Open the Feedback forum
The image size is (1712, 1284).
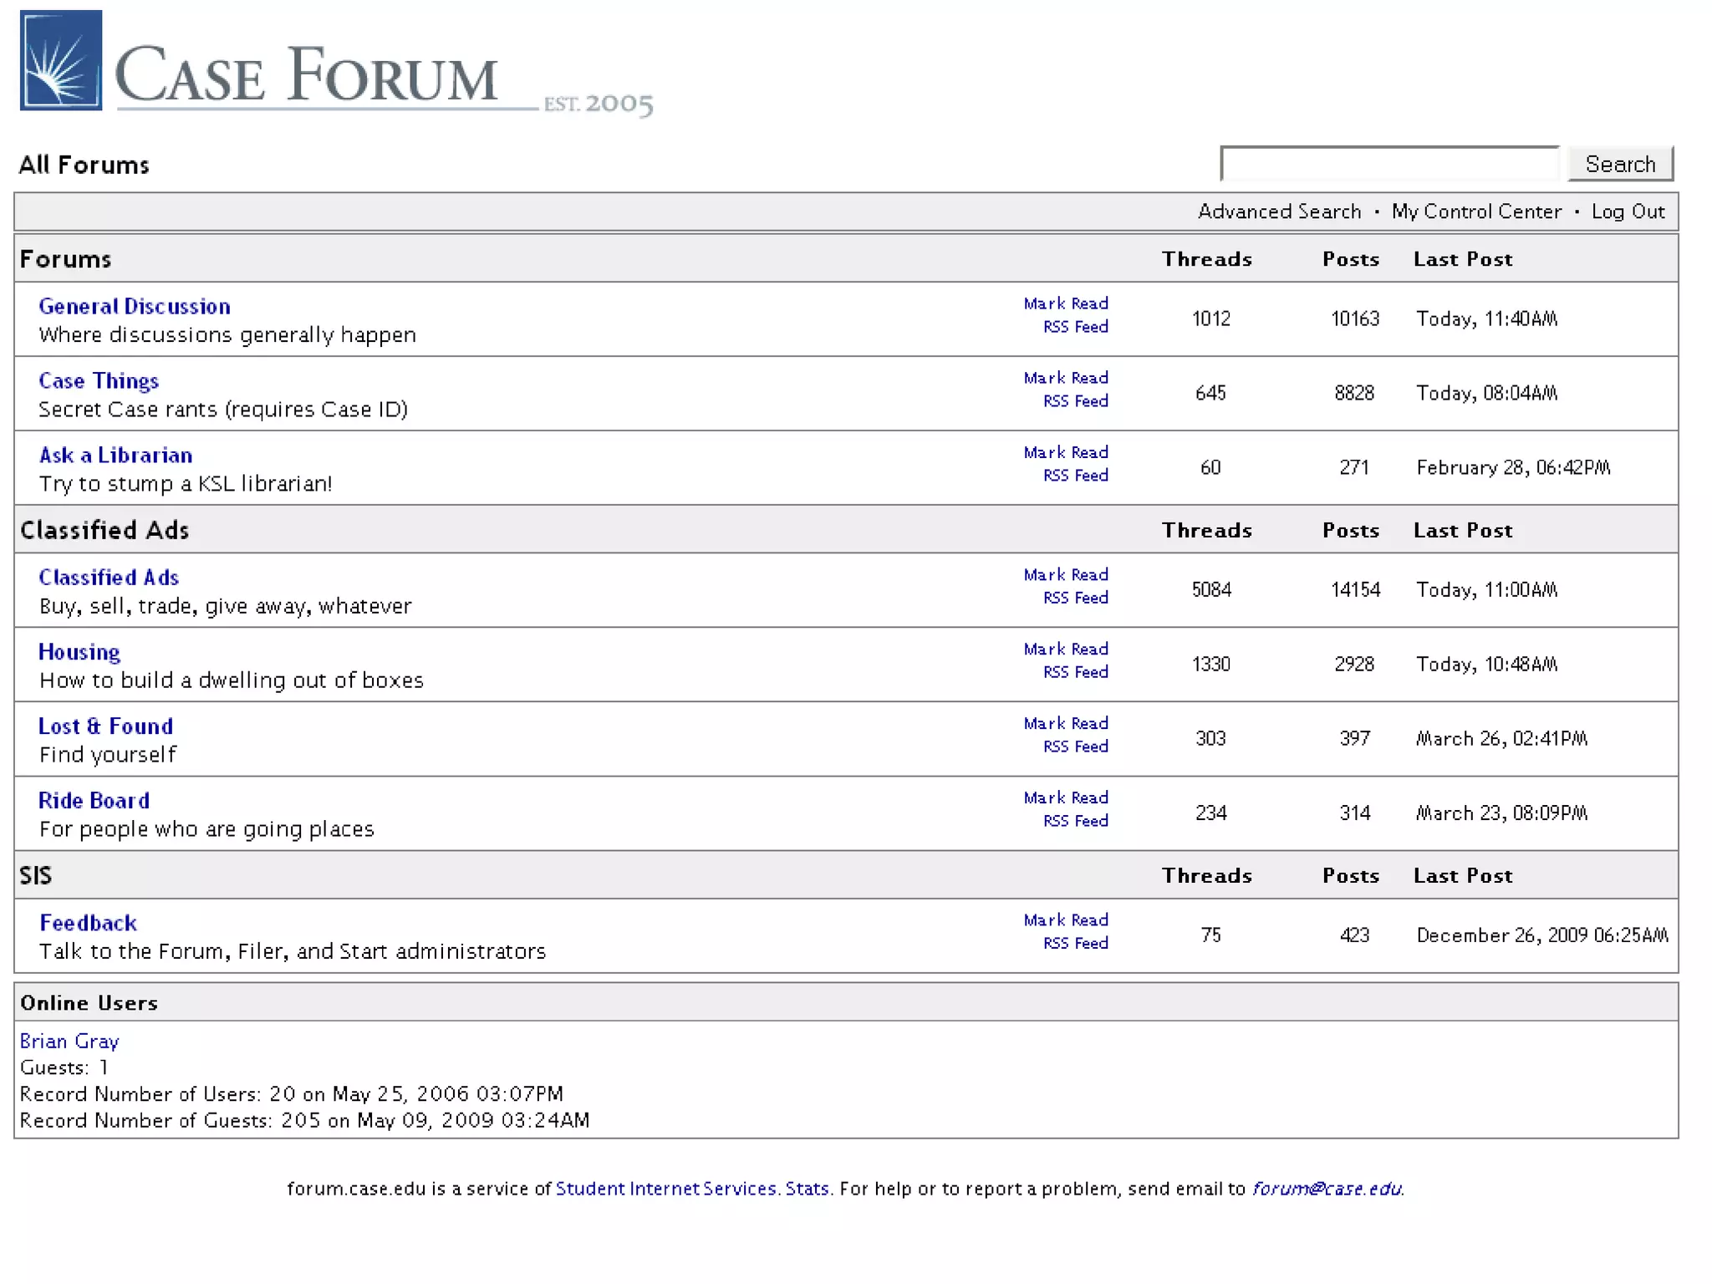89,923
